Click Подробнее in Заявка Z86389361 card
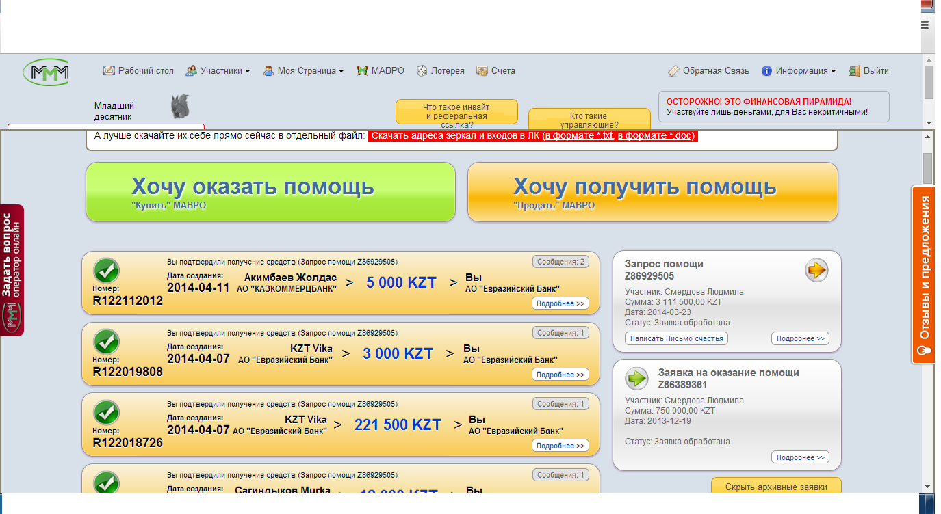 click(800, 457)
